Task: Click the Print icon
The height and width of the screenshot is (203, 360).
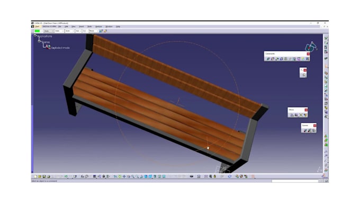Action: [49, 176]
